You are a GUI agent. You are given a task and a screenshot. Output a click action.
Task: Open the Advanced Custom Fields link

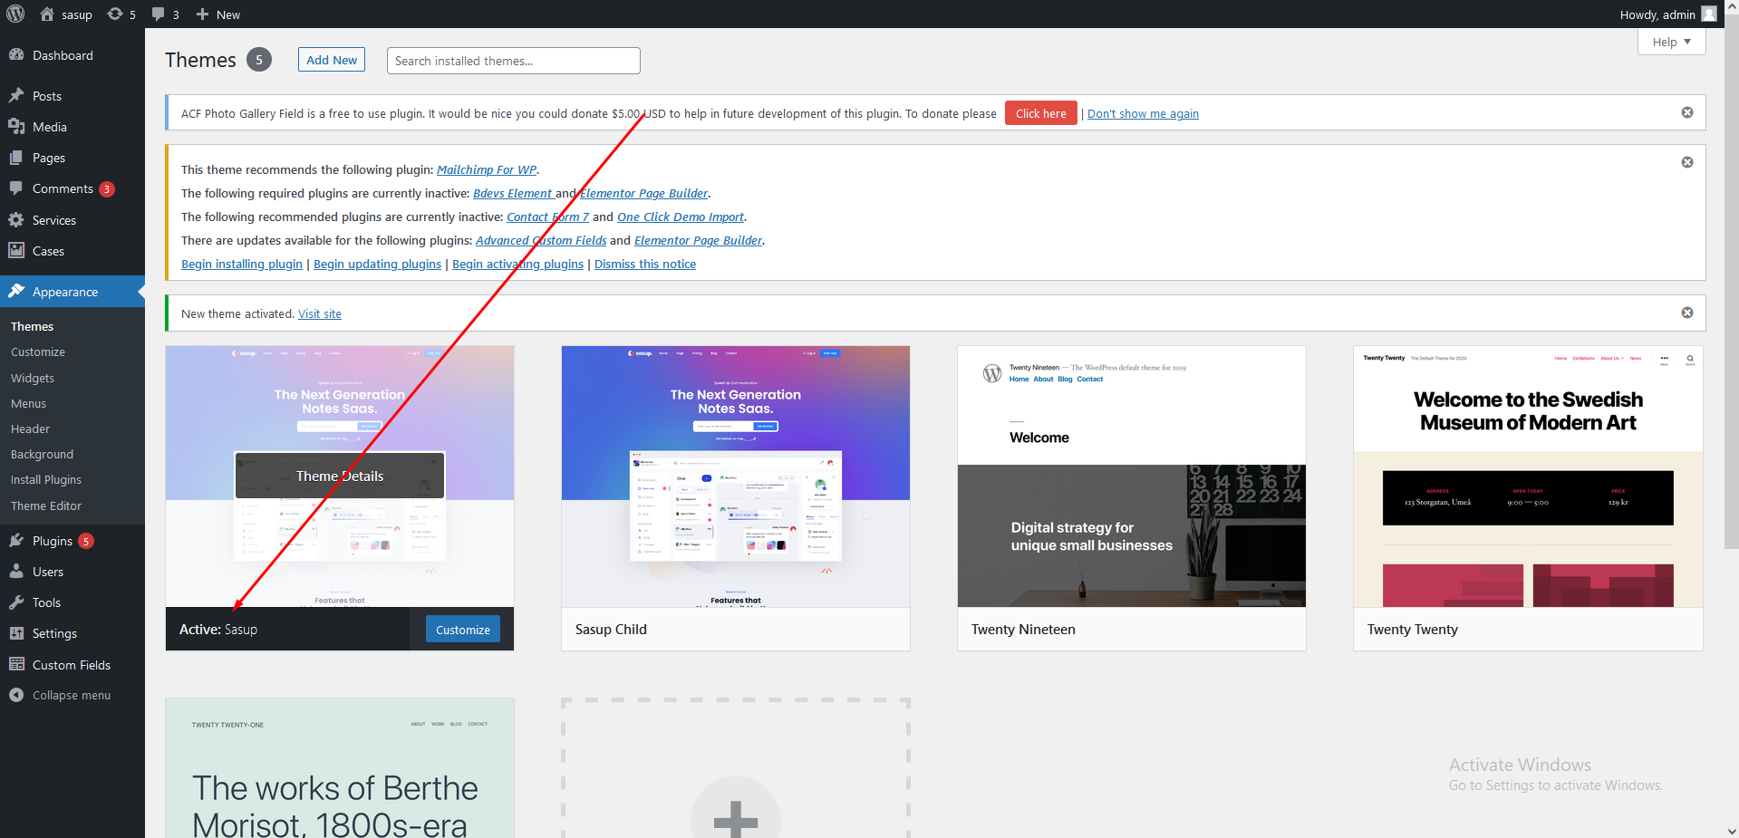point(541,240)
